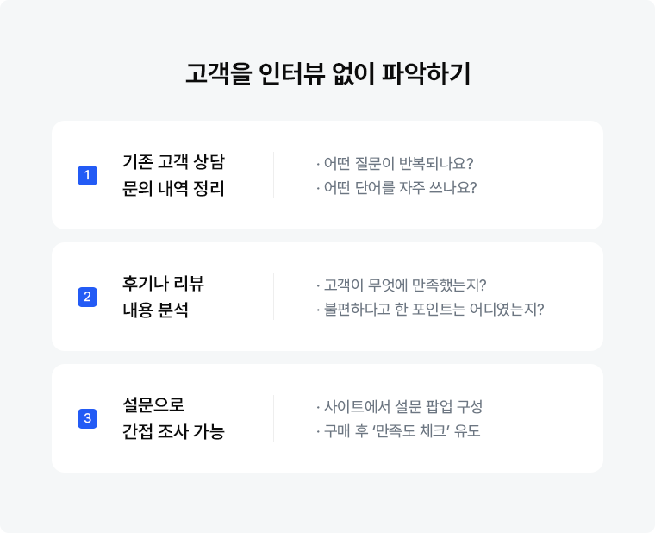The image size is (655, 533).
Task: Select bullet 사이트에서 설문 팝업 구성
Action: point(399,407)
